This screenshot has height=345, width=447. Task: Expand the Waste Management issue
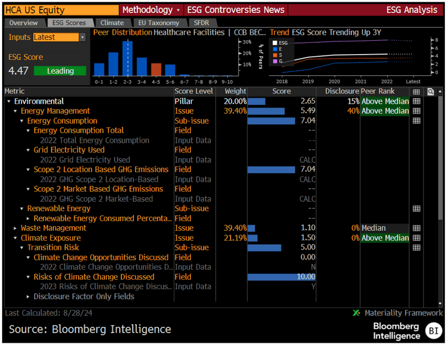tap(16, 228)
